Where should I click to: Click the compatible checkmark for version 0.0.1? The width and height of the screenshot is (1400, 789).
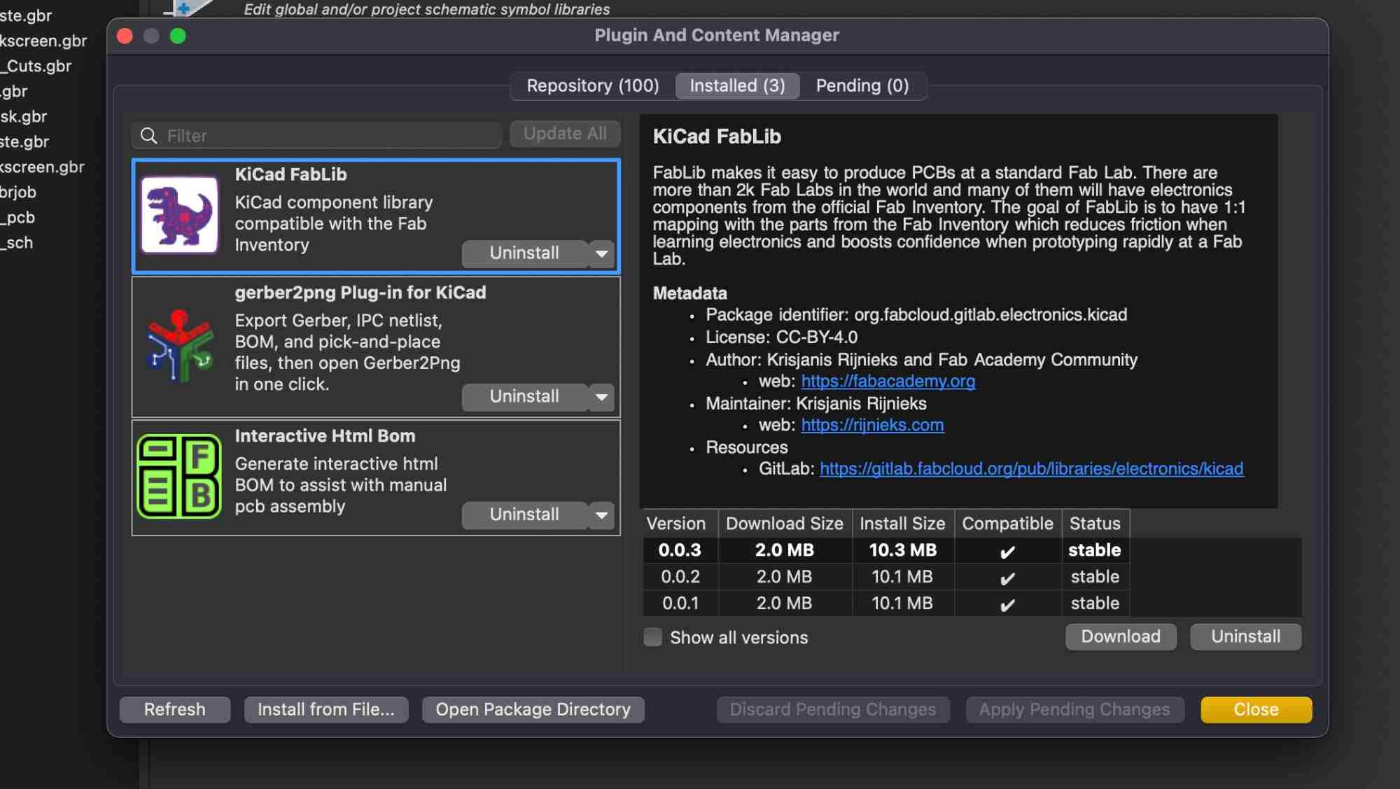click(x=1007, y=604)
